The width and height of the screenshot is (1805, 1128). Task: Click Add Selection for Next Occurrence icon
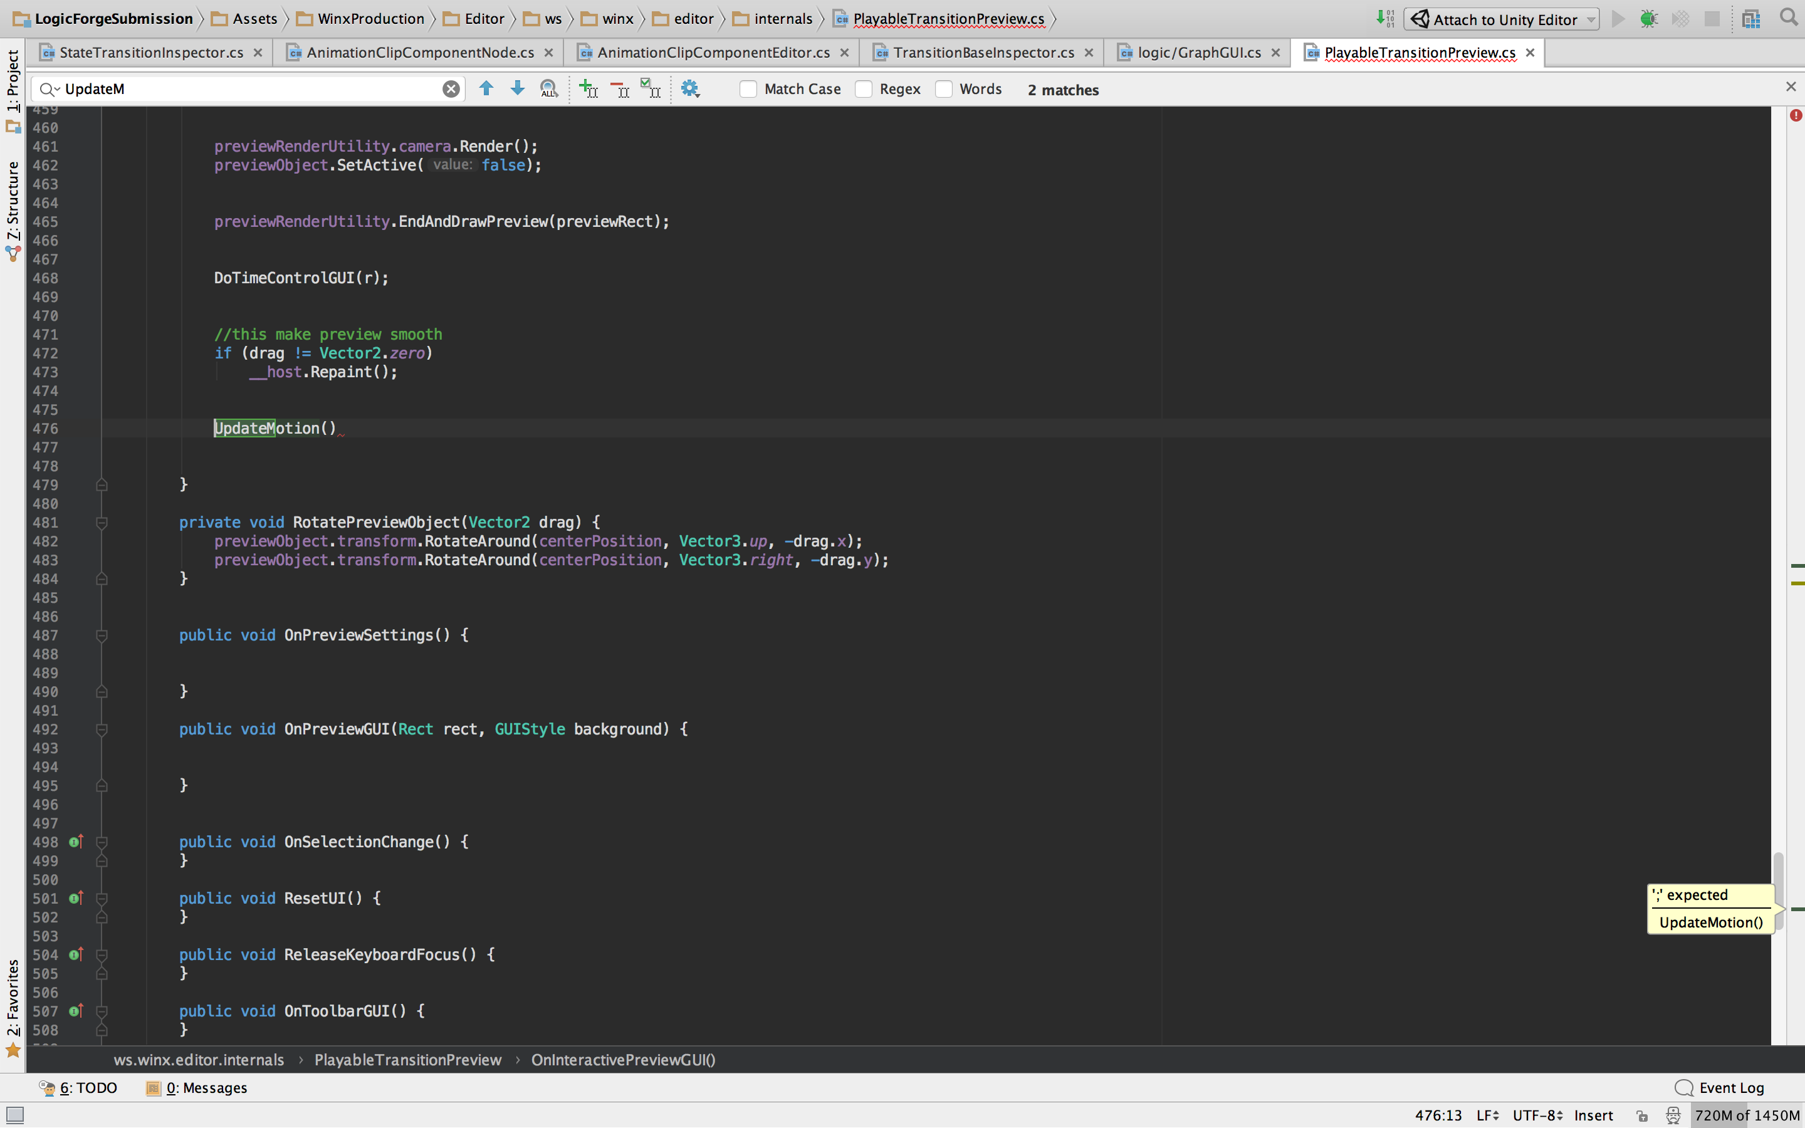589,89
